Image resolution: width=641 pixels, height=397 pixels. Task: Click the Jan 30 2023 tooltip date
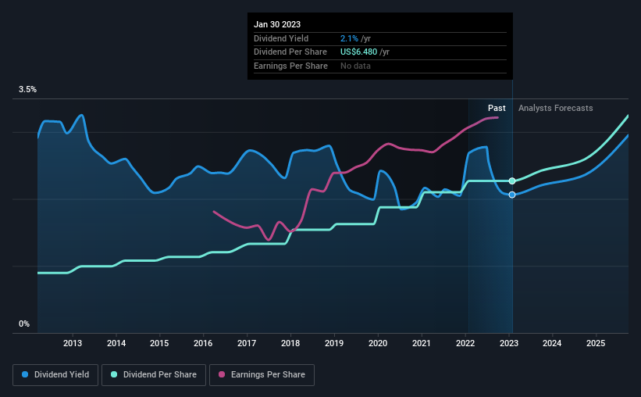(x=277, y=24)
